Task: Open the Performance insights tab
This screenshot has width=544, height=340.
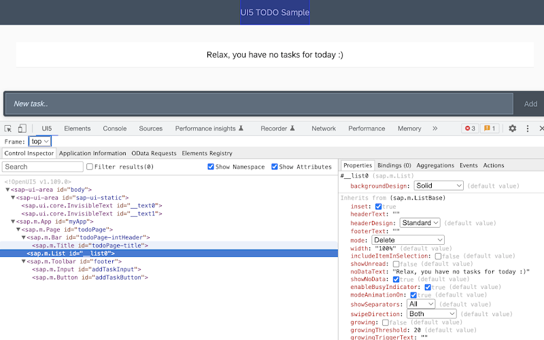Action: (x=209, y=129)
